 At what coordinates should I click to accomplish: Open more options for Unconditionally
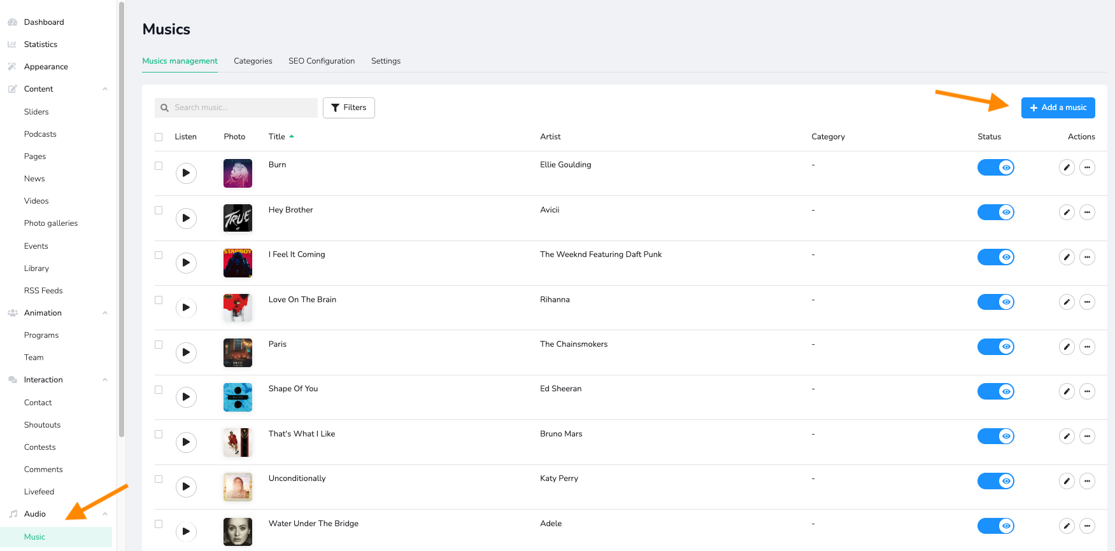pyautogui.click(x=1087, y=481)
